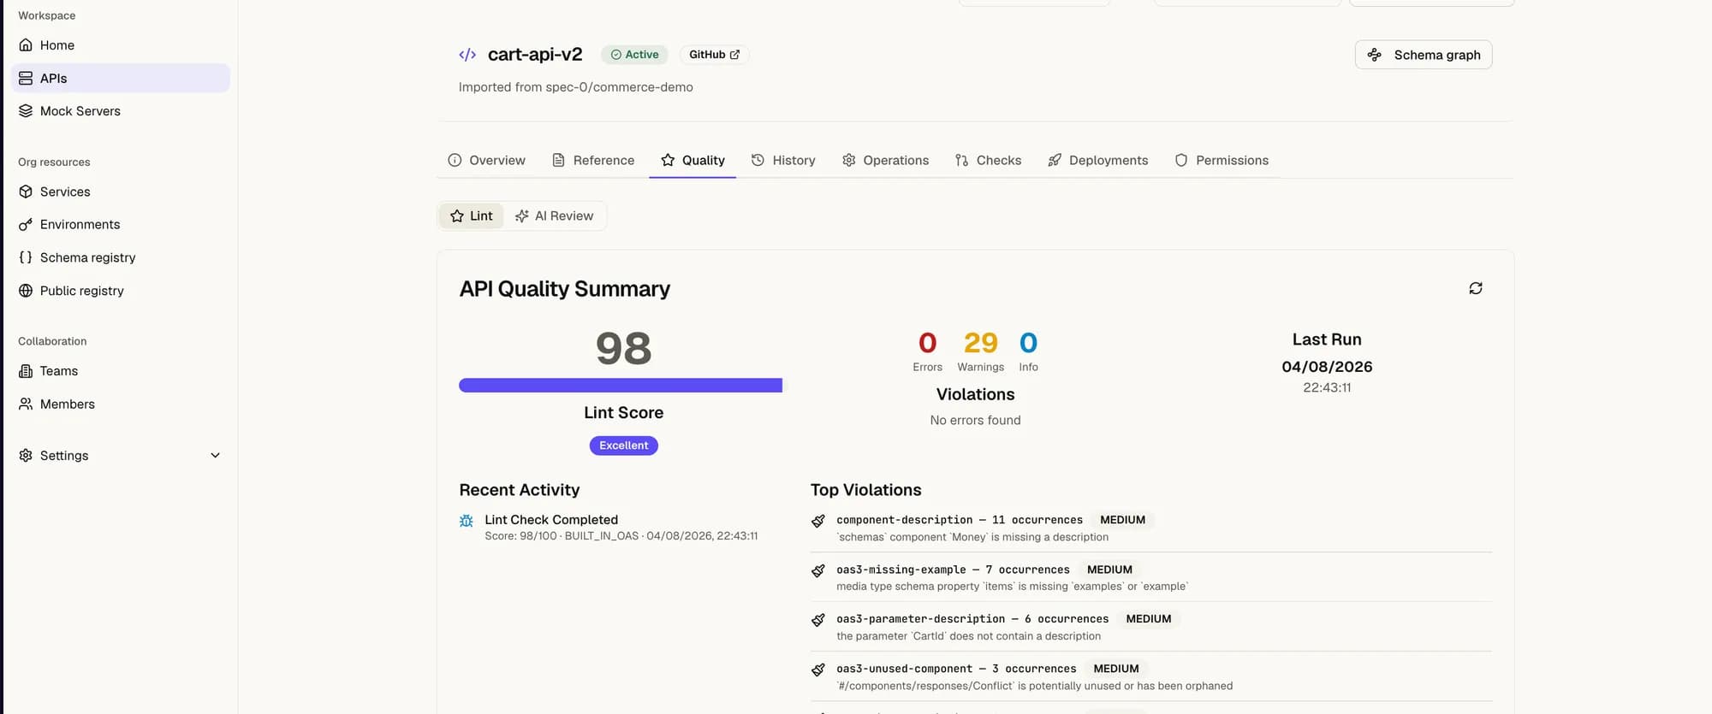1712x714 pixels.
Task: Click MEDIUM badge on oas3-unused-component
Action: pyautogui.click(x=1116, y=669)
